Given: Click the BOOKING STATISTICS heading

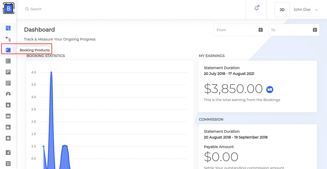Looking at the screenshot, I should tap(46, 56).
